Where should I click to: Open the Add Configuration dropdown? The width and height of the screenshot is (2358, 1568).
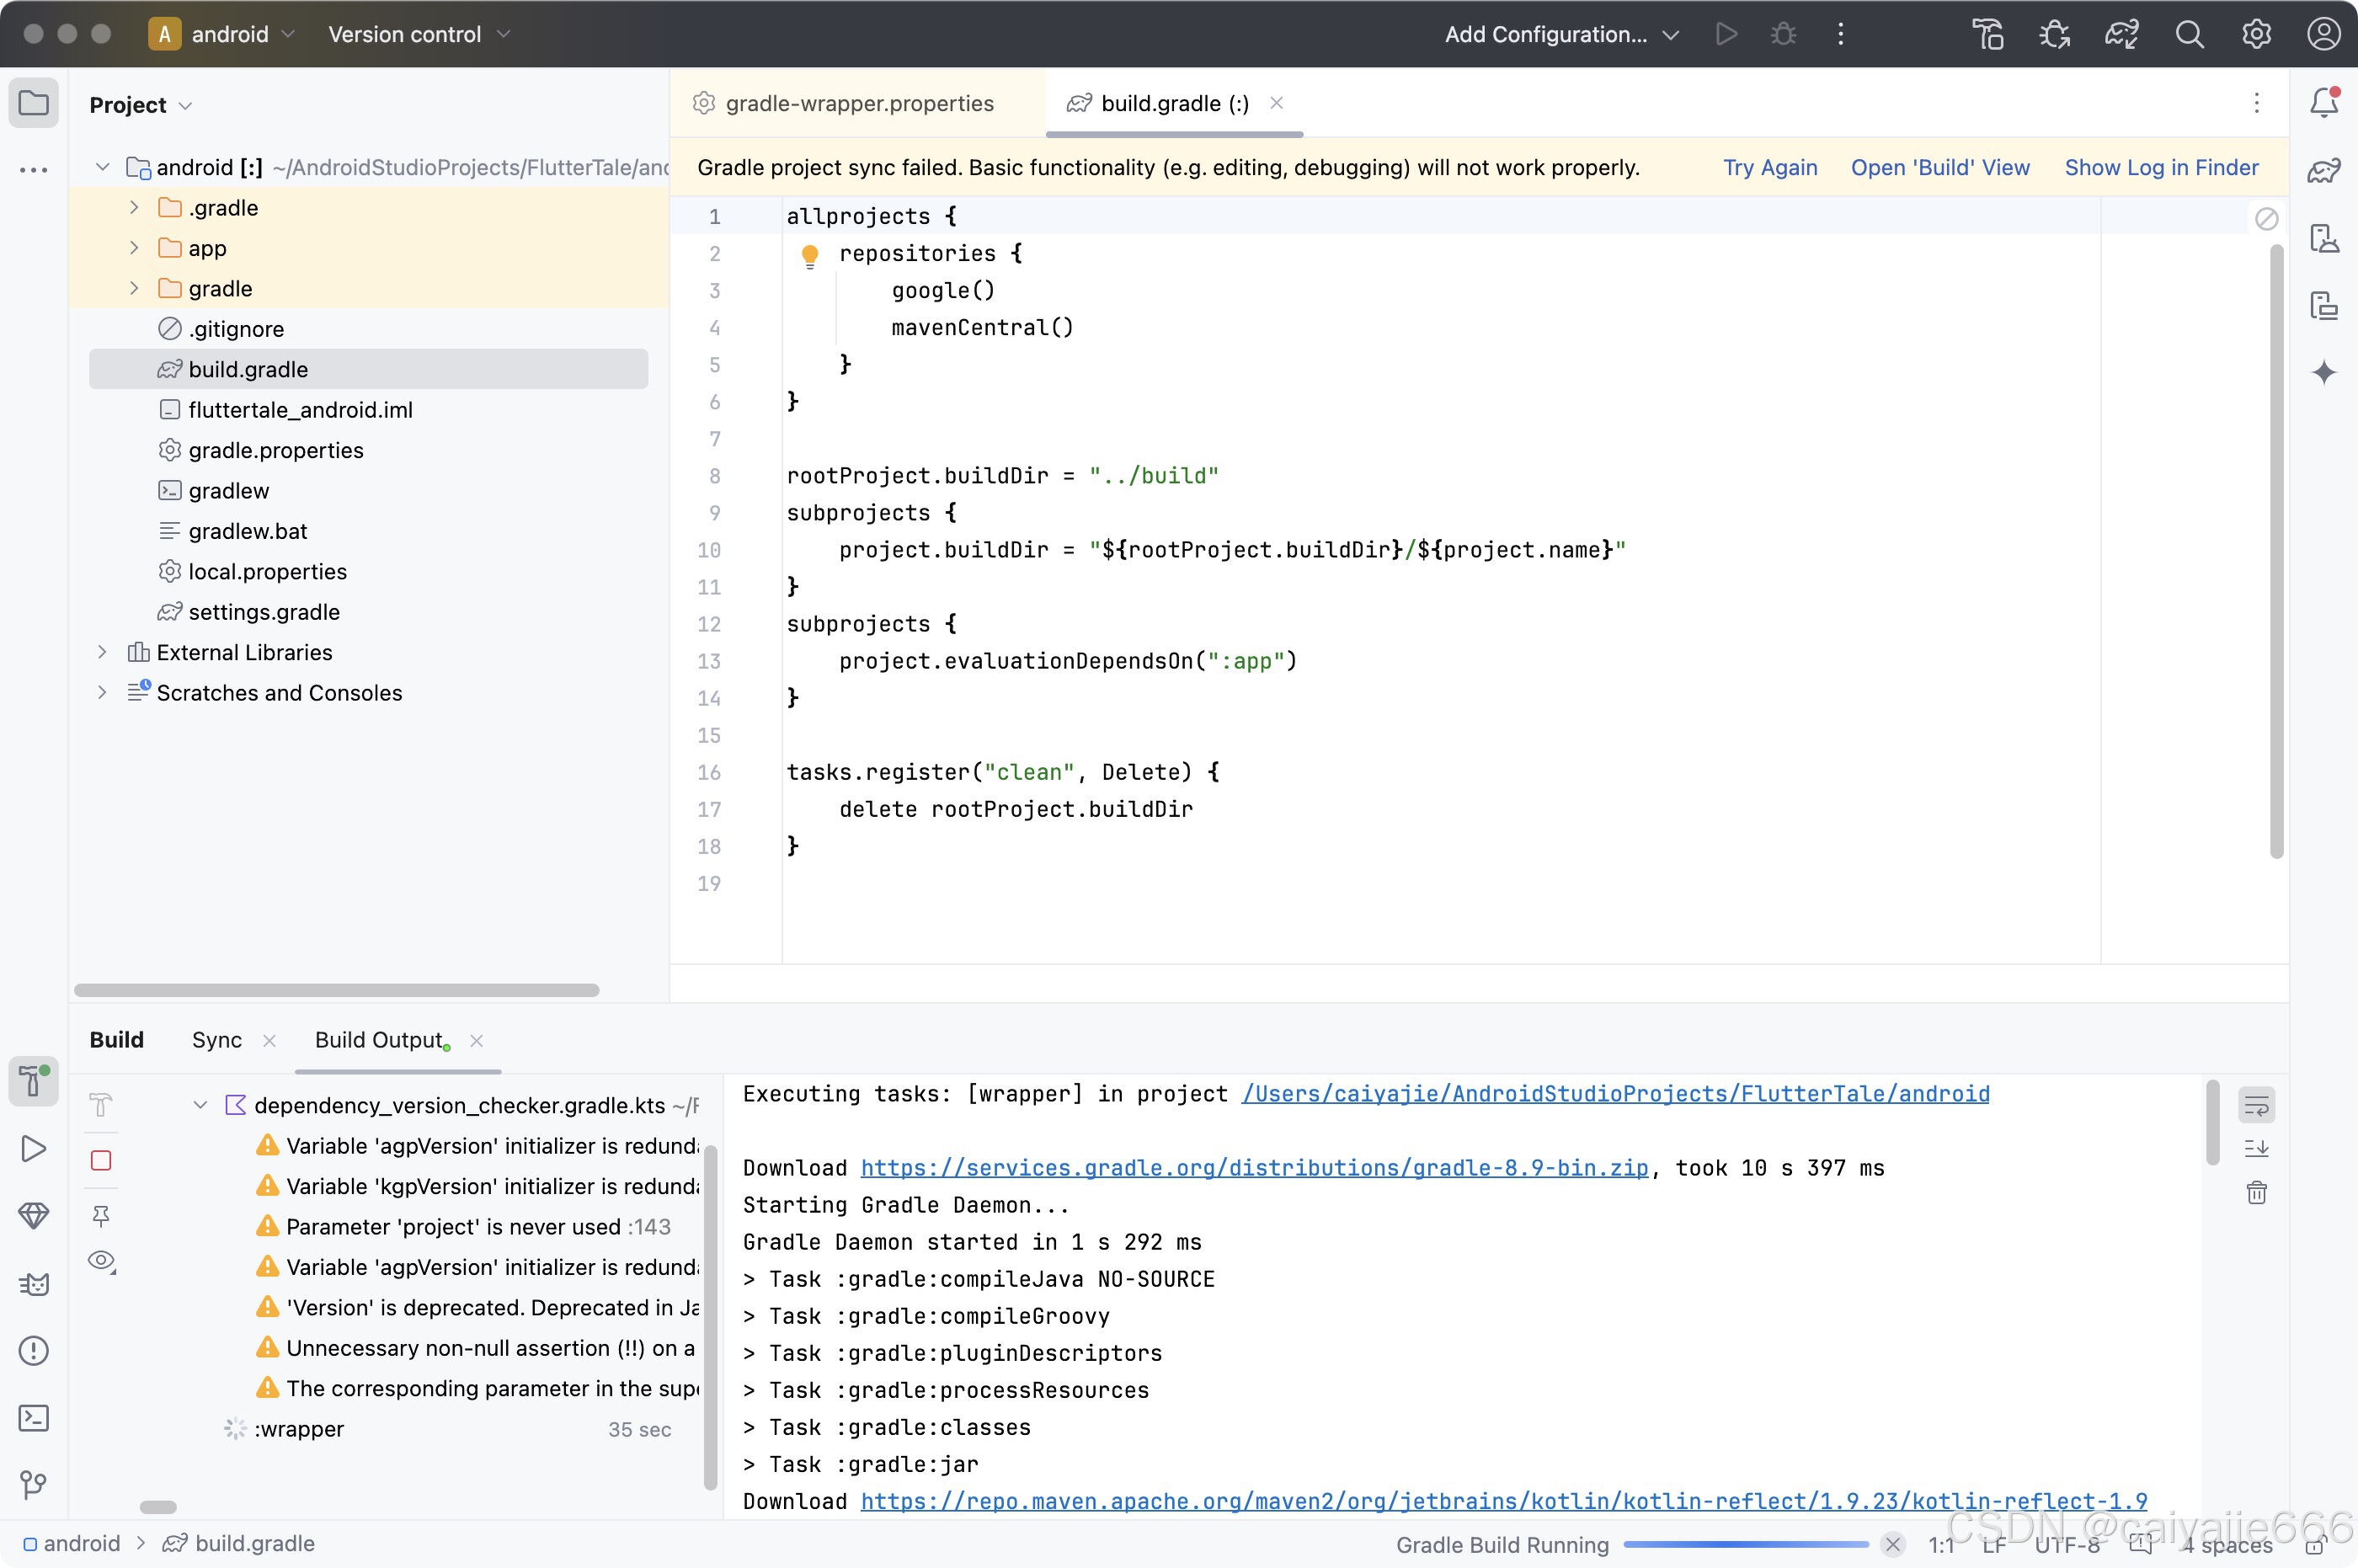point(1560,35)
